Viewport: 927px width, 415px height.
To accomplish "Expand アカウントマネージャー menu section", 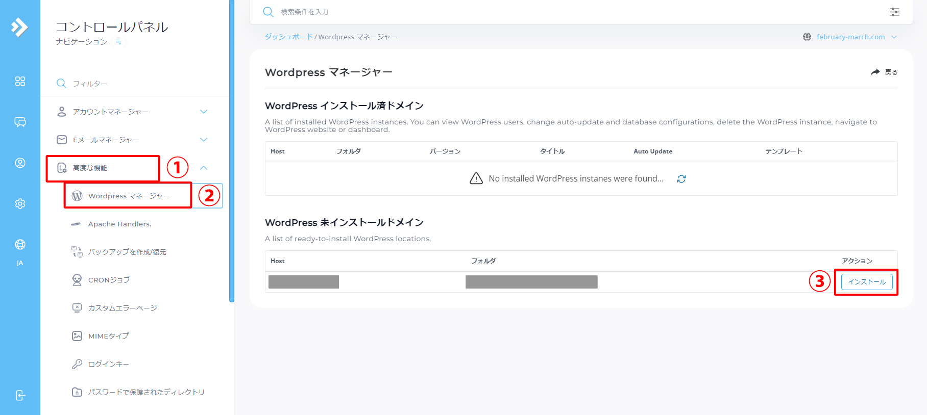I will [x=204, y=112].
